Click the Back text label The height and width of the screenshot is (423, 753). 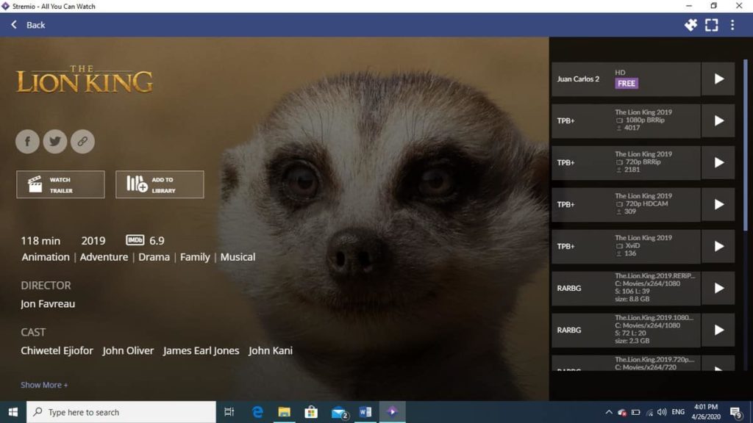(x=35, y=25)
